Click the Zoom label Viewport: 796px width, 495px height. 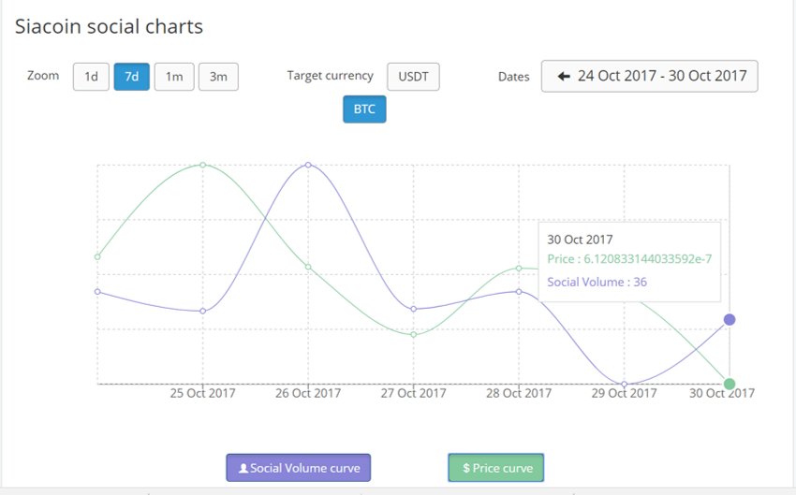tap(43, 76)
